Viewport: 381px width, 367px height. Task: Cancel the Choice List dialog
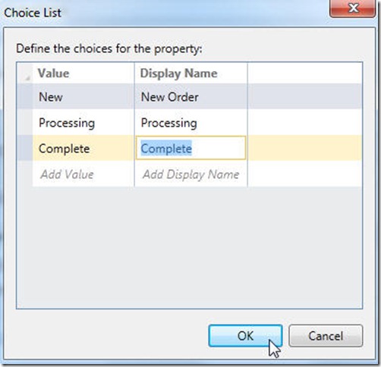click(326, 336)
